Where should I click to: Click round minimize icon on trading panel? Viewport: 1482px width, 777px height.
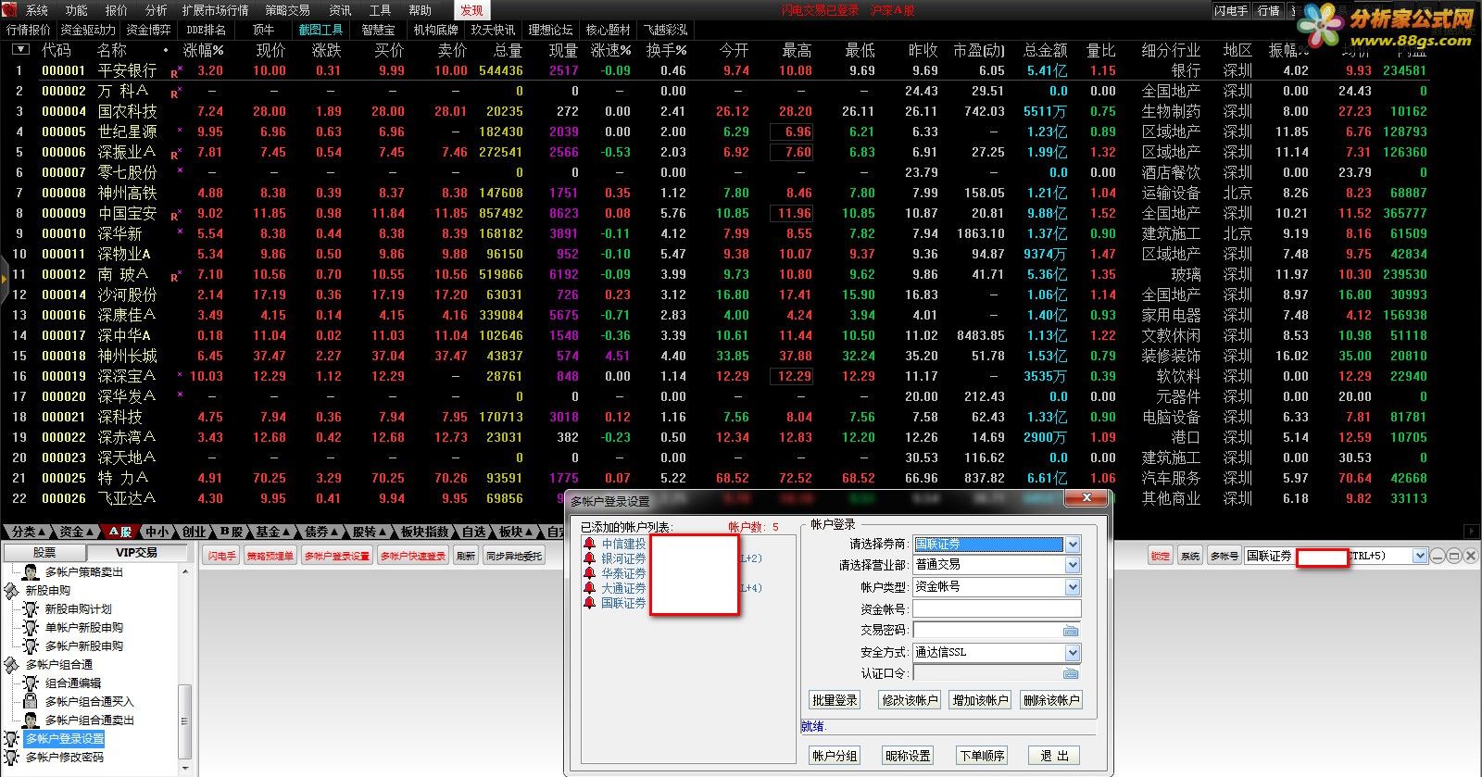(x=1437, y=556)
